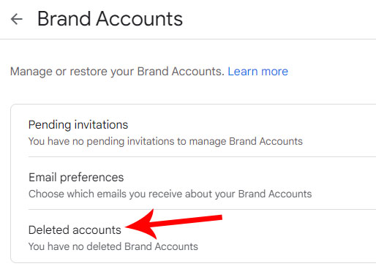This screenshot has width=376, height=269.
Task: Click the word 'Brand' in the page heading
Action: [x=64, y=19]
